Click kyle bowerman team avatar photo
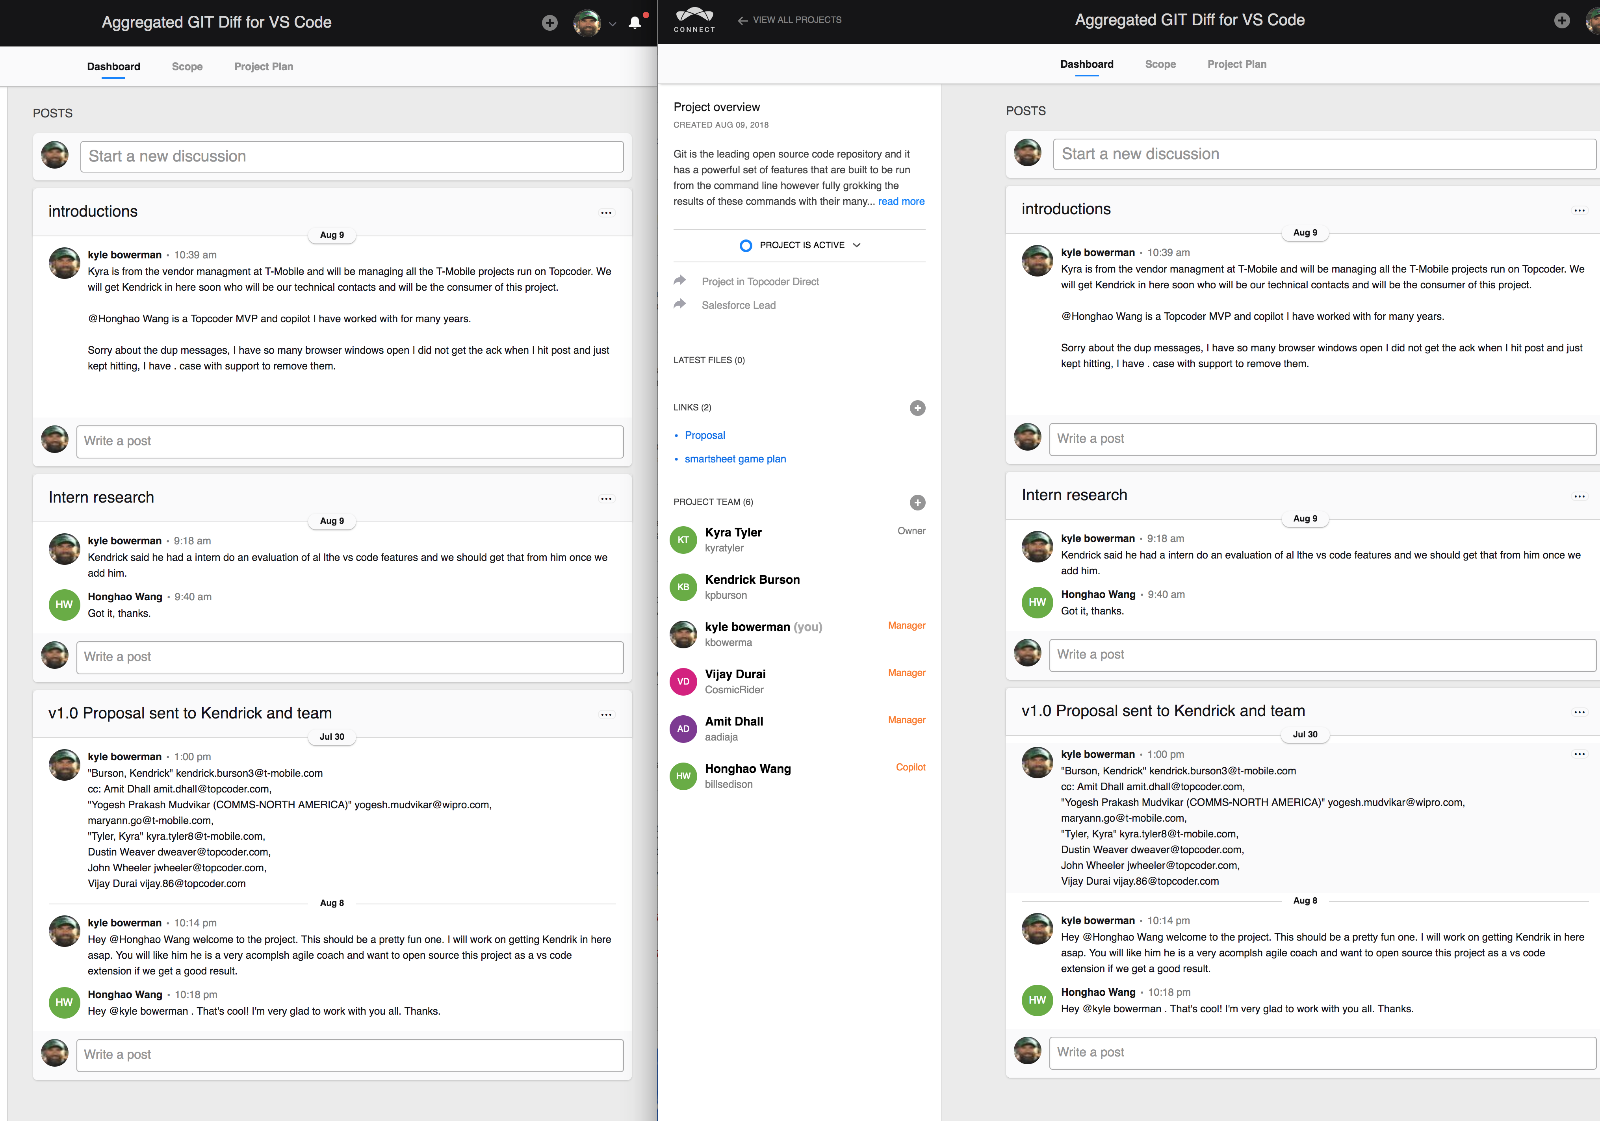 pyautogui.click(x=683, y=635)
